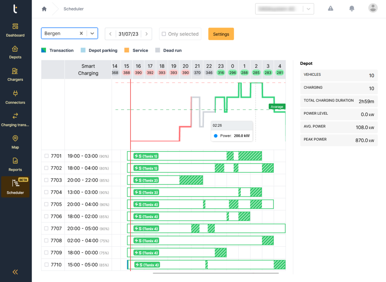Check the box for vehicle 7701
This screenshot has width=386, height=282.
(x=46, y=156)
